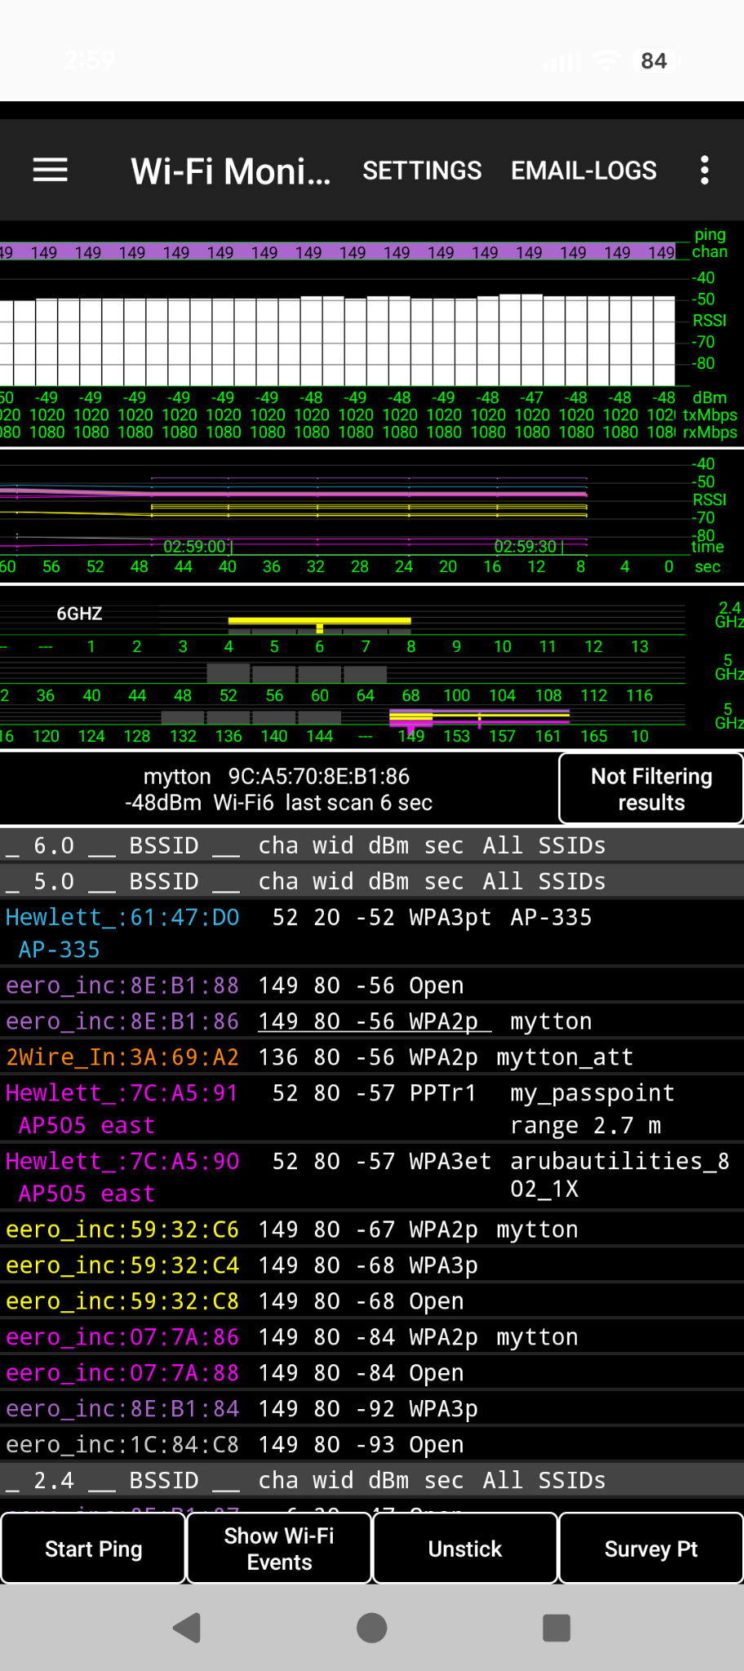
Task: Tap the Not Filtering results button
Action: pos(651,789)
